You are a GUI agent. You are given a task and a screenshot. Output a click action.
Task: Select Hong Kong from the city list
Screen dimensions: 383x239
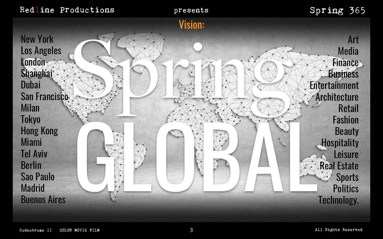pyautogui.click(x=39, y=131)
